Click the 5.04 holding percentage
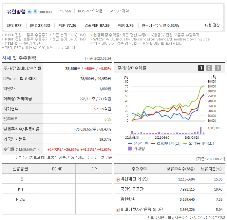This screenshot has height=220, width=227. tap(219, 210)
